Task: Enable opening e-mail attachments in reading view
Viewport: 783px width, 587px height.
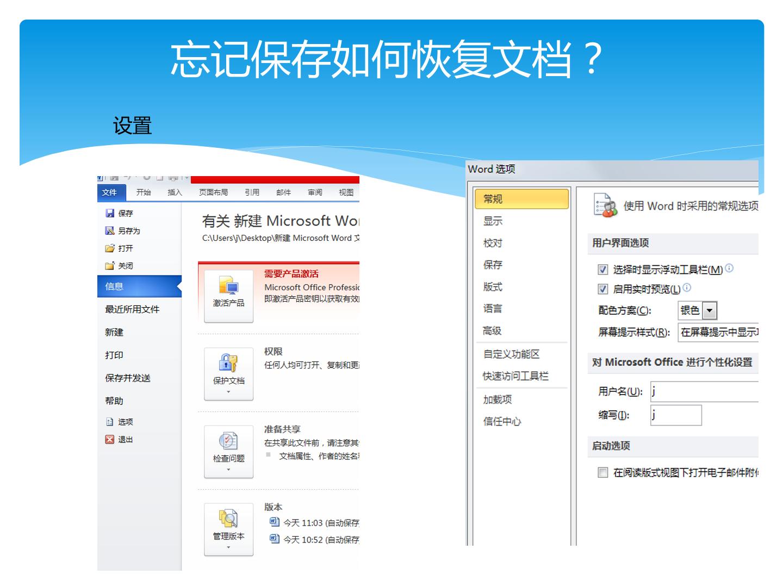Action: [602, 472]
